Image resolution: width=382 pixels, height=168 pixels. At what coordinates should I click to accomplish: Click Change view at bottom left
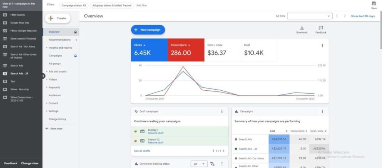(x=30, y=164)
